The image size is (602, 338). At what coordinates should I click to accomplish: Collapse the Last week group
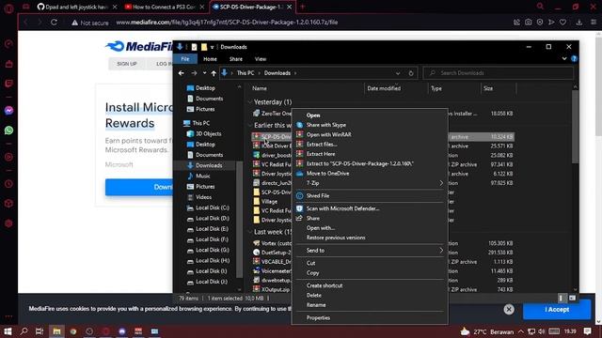click(x=250, y=232)
